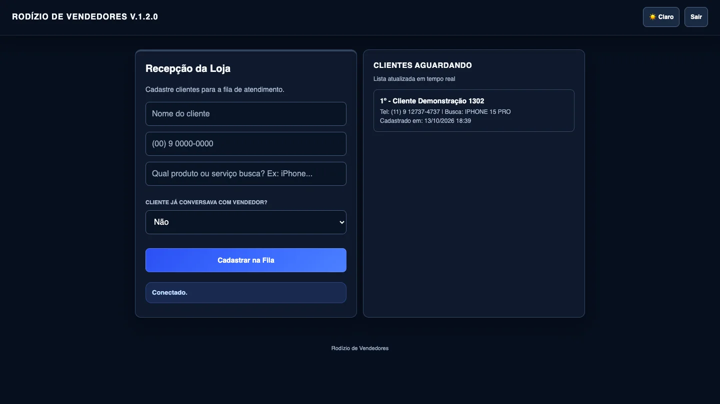
Task: Click the Sair logout button
Action: coord(696,17)
